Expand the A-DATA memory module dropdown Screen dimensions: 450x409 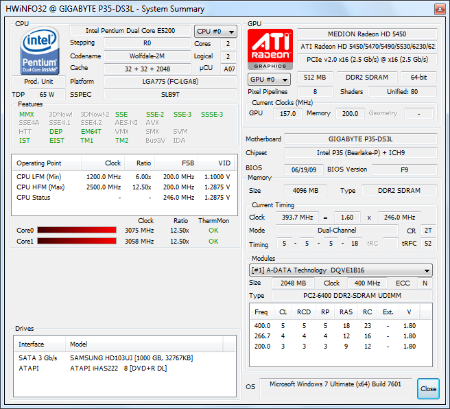click(x=340, y=270)
